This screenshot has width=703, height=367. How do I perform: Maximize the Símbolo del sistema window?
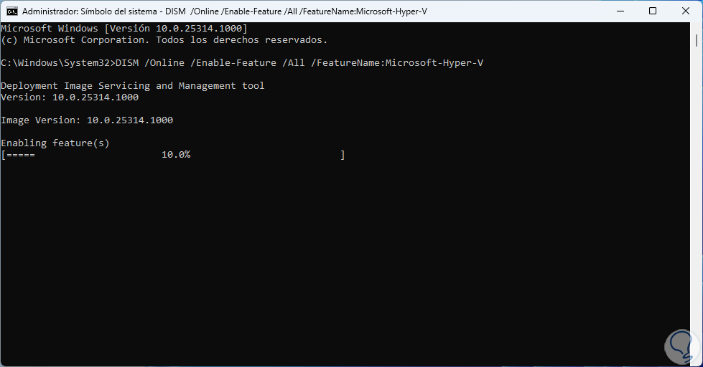click(652, 11)
